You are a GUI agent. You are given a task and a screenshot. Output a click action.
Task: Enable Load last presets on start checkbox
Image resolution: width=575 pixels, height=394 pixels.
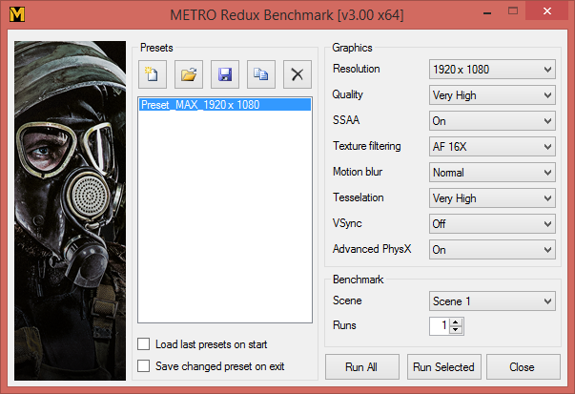tap(143, 344)
